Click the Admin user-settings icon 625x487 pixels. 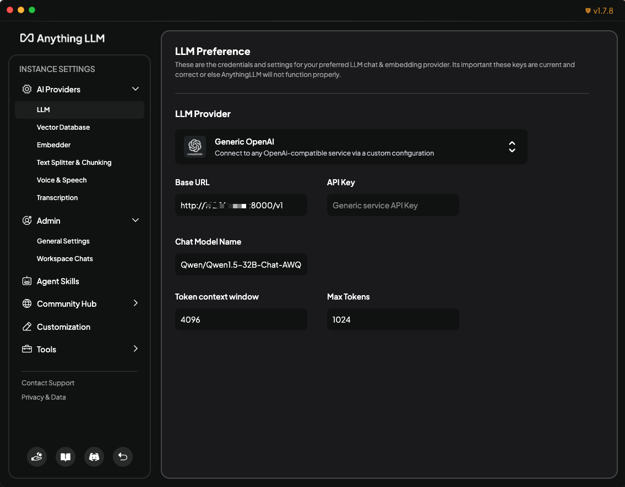coord(26,220)
